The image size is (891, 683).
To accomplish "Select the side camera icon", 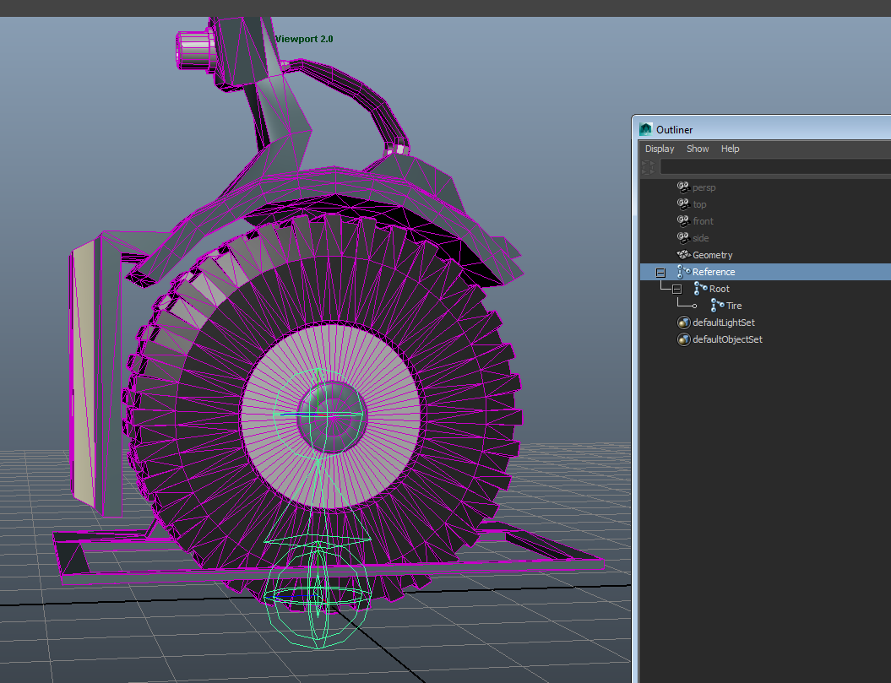I will click(x=683, y=238).
